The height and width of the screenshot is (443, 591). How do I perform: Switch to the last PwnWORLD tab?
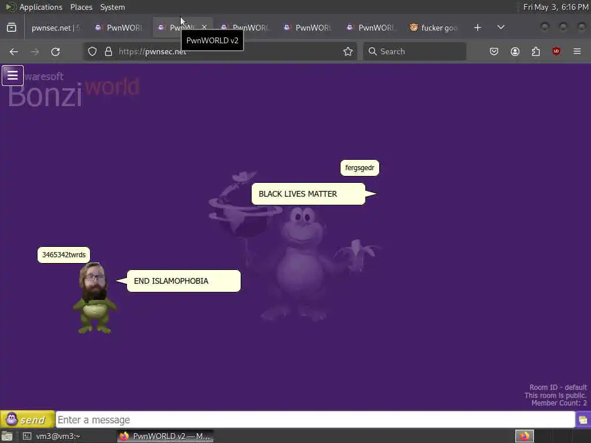coord(371,28)
